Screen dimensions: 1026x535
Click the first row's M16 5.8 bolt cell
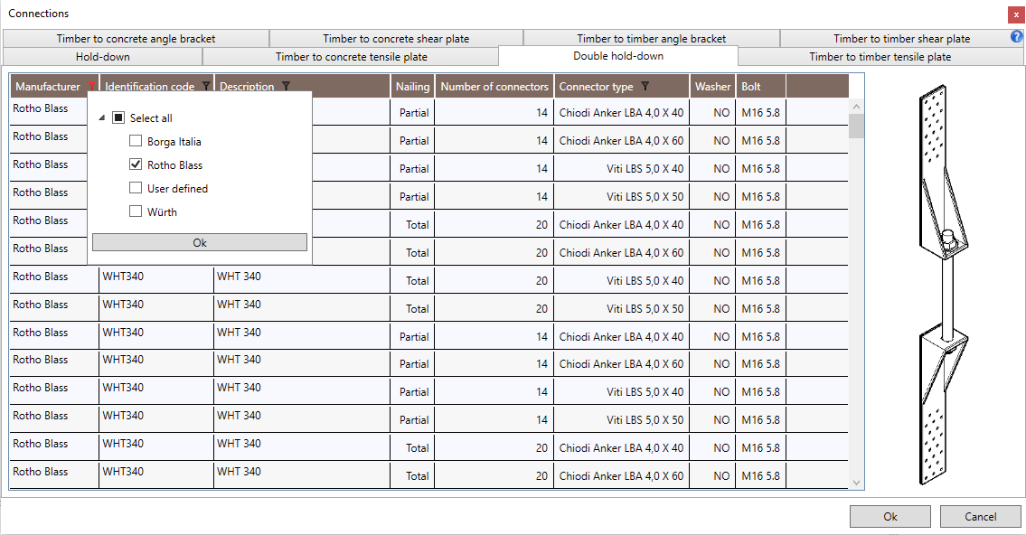[x=761, y=112]
